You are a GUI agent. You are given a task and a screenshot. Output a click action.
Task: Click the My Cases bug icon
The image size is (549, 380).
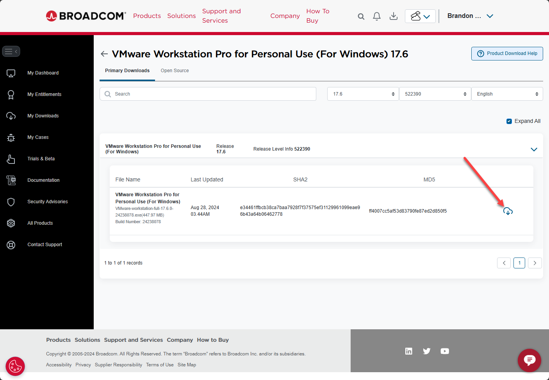pyautogui.click(x=11, y=137)
